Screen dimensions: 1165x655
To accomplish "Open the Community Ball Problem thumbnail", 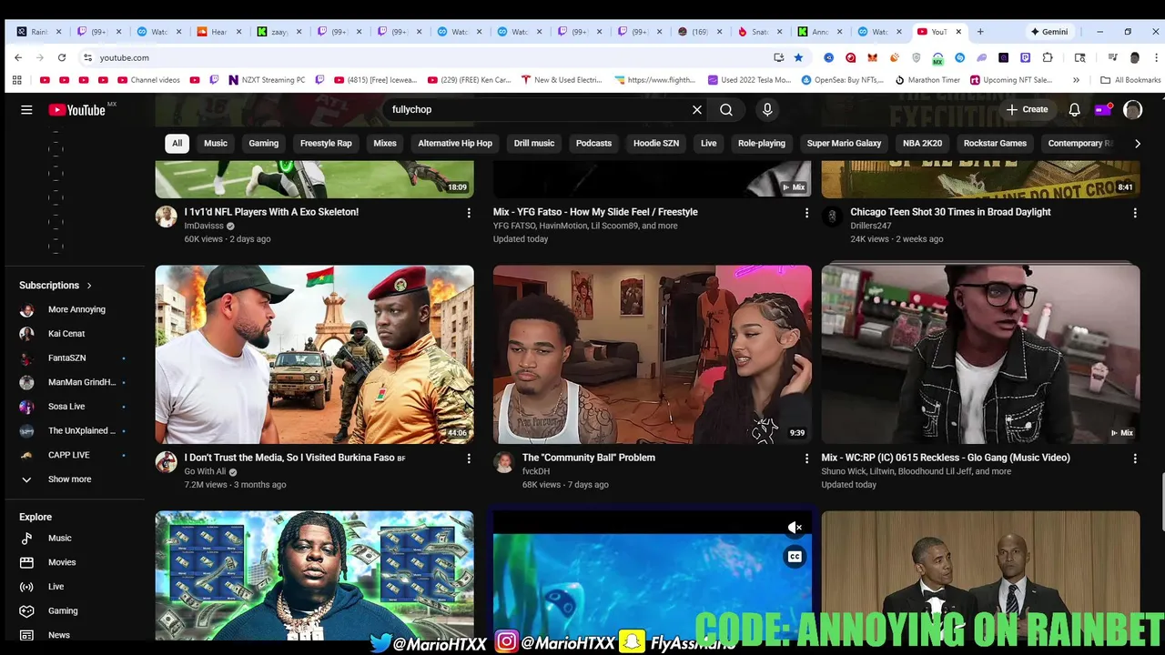I will (653, 355).
